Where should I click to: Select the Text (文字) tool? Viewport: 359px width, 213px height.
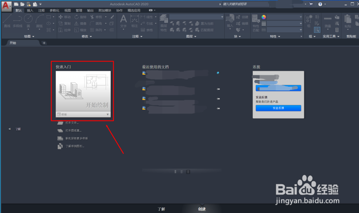point(123,21)
